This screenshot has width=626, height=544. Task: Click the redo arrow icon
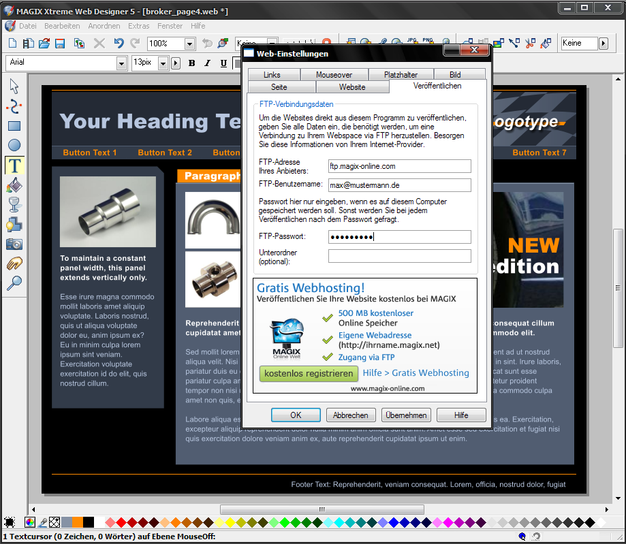[136, 43]
